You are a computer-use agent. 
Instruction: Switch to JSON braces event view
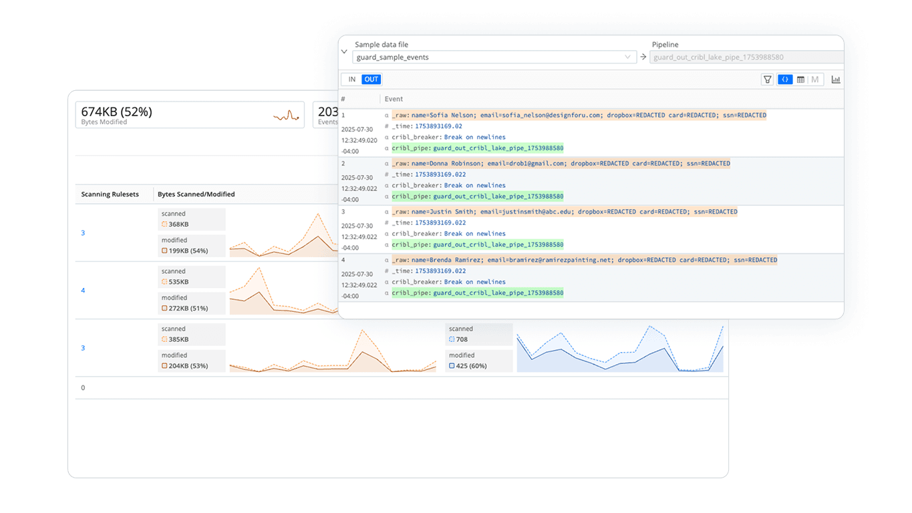[x=785, y=79]
